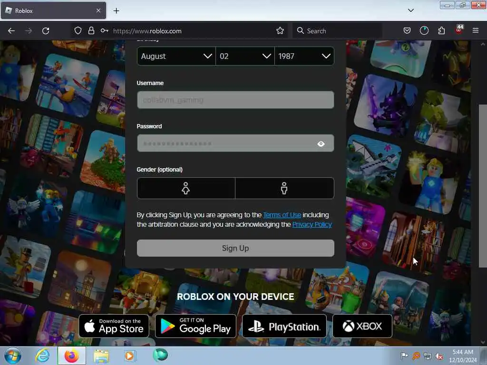Viewport: 487px width, 365px height.
Task: Click into the Username field
Action: (235, 100)
